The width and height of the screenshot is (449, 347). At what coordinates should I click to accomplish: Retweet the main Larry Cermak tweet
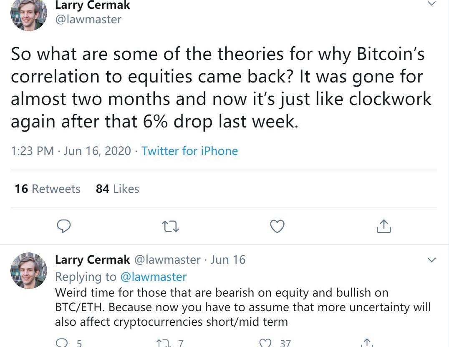(170, 226)
